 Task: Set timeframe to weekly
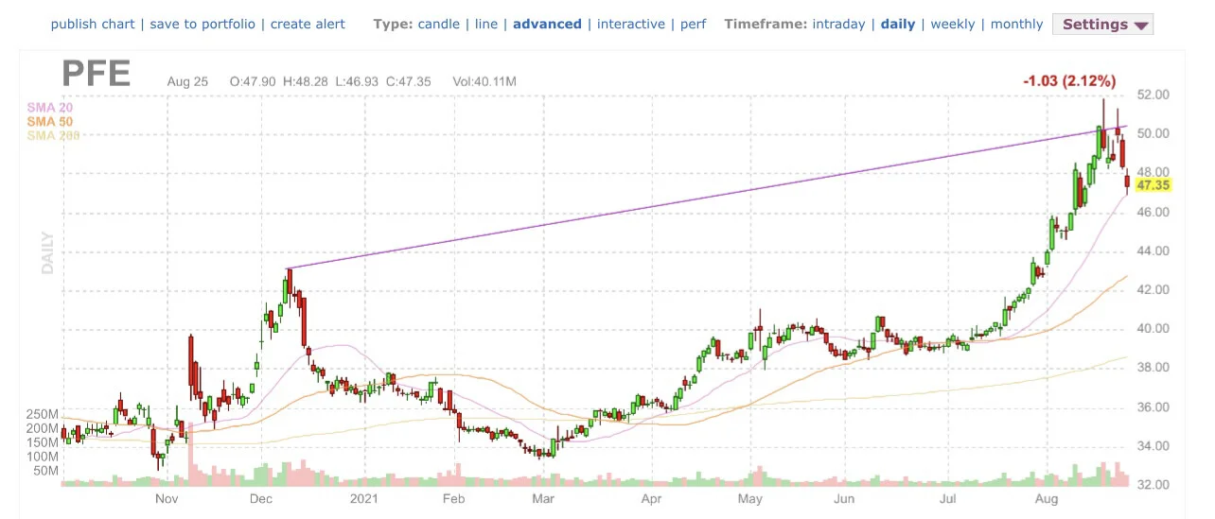(x=952, y=25)
